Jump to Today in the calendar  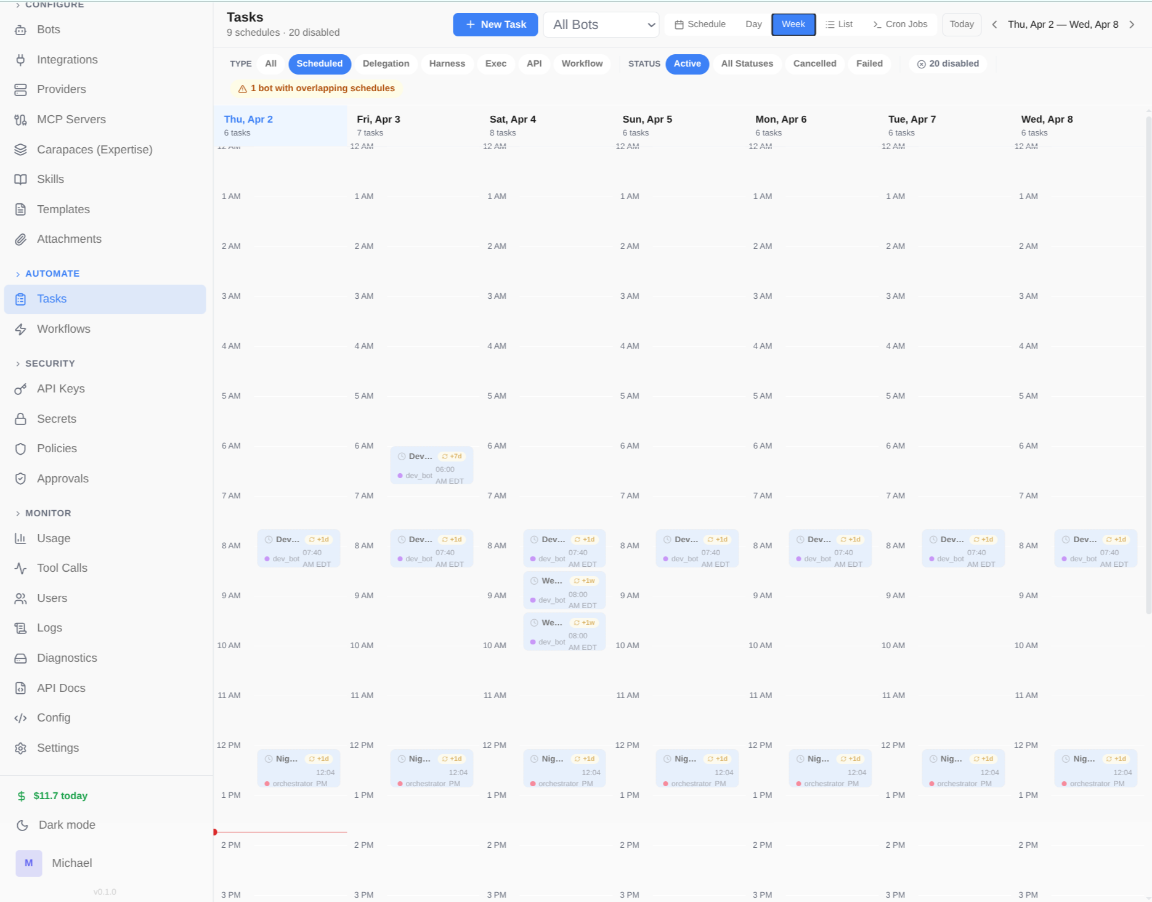961,24
